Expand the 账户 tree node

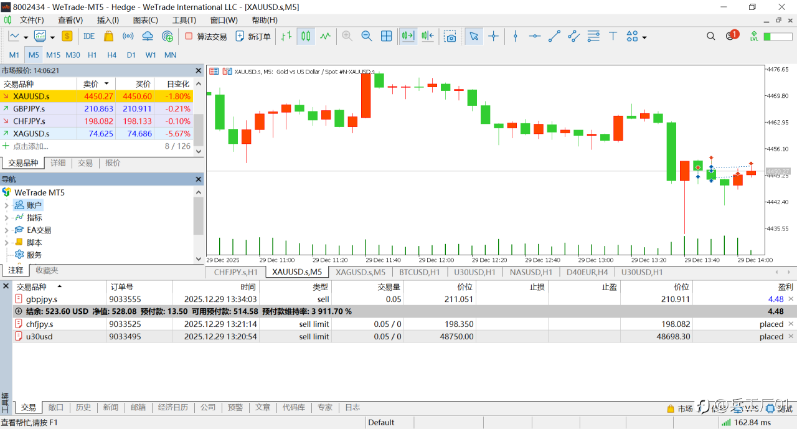[x=6, y=205]
